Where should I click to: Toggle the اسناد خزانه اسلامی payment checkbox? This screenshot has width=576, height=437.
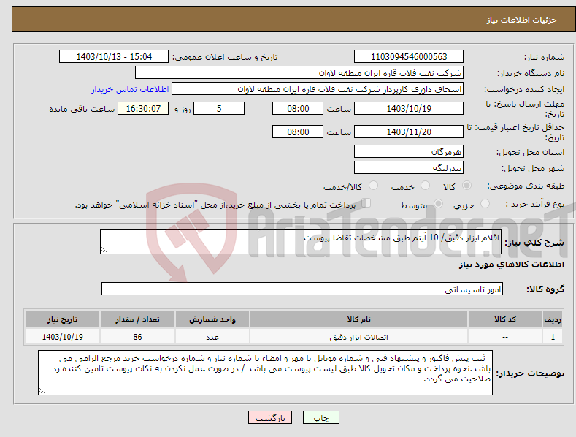click(366, 202)
